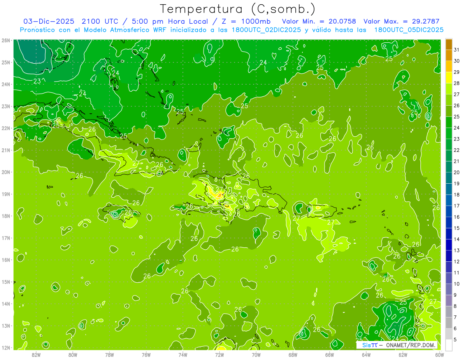This screenshot has width=467, height=360.
Task: Click the '17' value on color scale
Action: 456,205
